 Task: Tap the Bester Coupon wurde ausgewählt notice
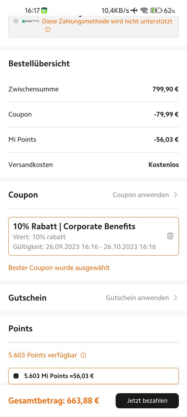(x=59, y=268)
